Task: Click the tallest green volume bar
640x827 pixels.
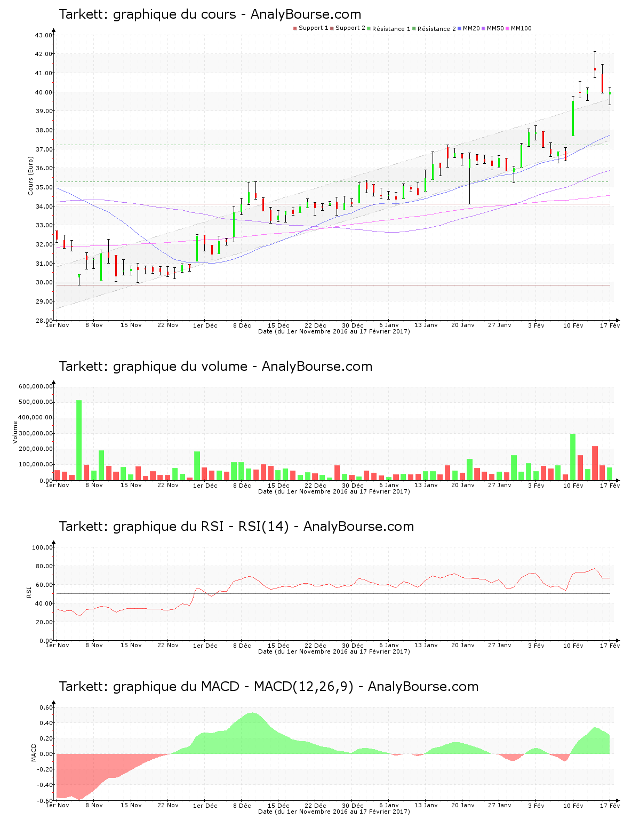Action: pos(79,440)
